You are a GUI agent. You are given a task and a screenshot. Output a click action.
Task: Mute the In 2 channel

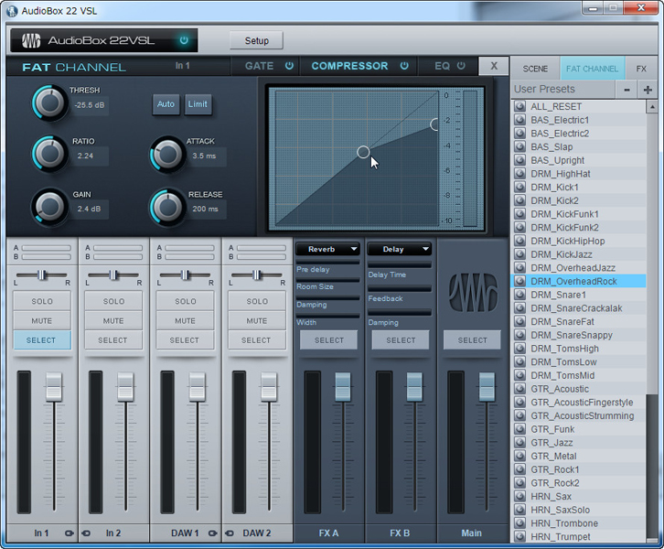click(113, 320)
